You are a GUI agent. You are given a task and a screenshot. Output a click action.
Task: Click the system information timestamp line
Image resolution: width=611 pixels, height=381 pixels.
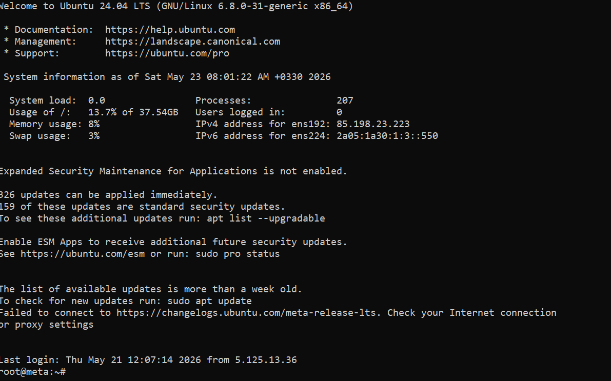point(167,77)
